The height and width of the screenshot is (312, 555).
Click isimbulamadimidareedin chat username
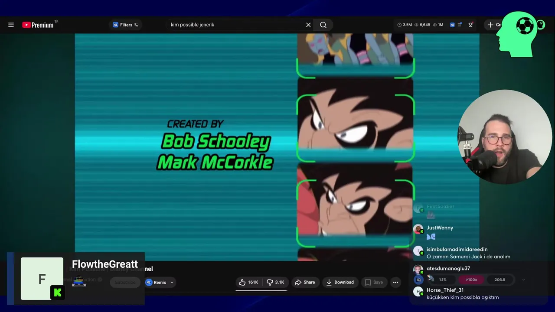(457, 249)
